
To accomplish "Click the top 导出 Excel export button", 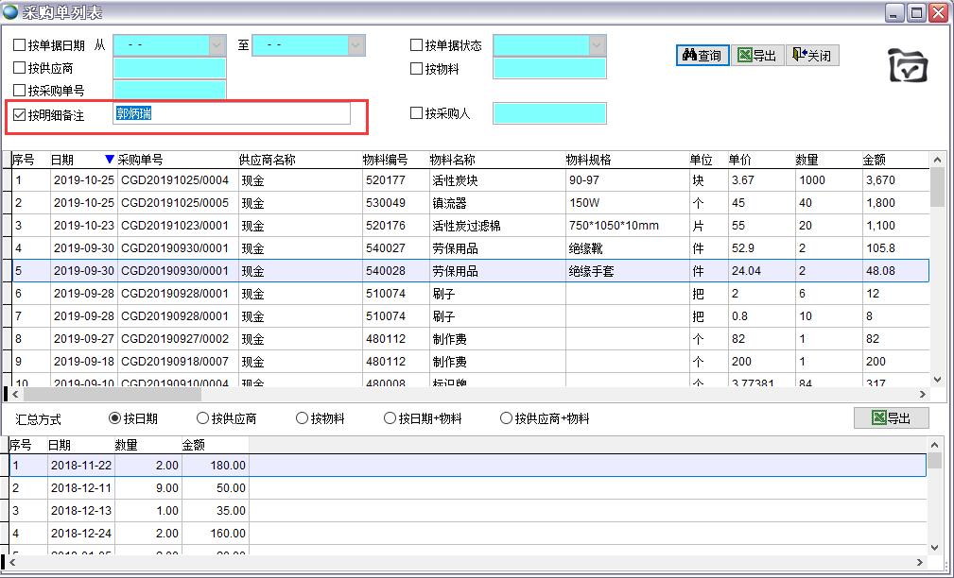I will (756, 56).
